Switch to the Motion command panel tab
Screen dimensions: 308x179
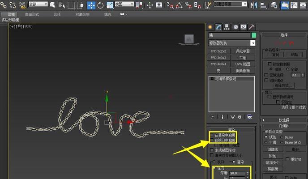pos(235,27)
